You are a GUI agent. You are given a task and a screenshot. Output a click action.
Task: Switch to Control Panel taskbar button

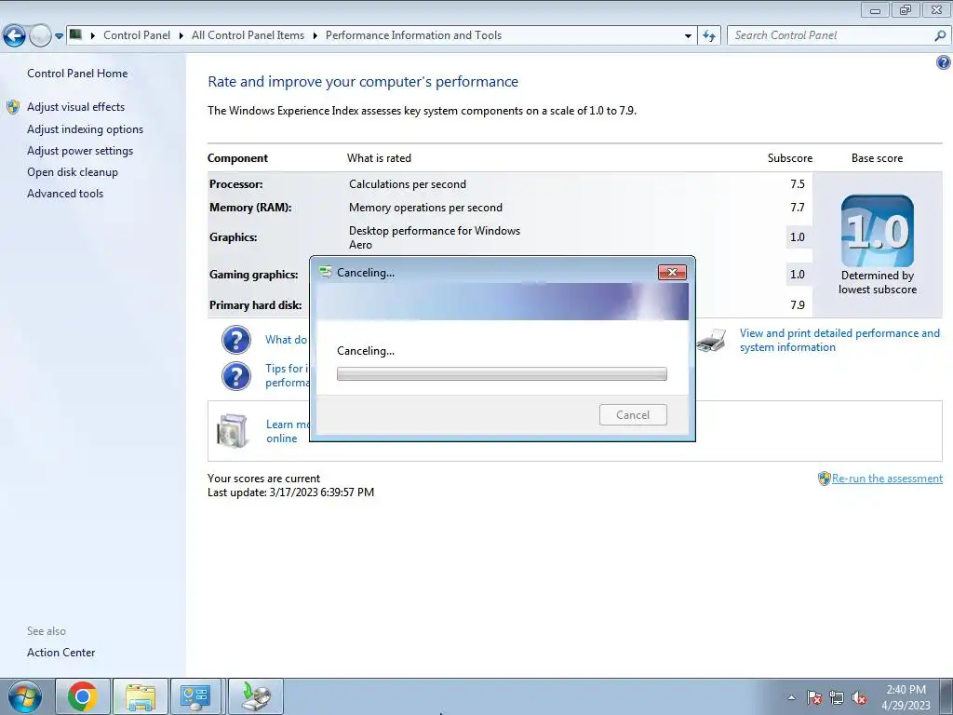(x=195, y=696)
